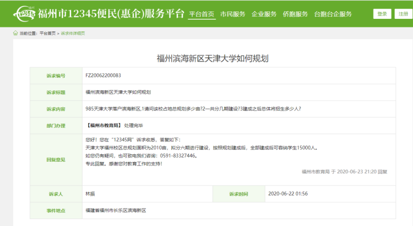Click the 事件地点 row label
The width and height of the screenshot is (413, 226).
[56, 211]
